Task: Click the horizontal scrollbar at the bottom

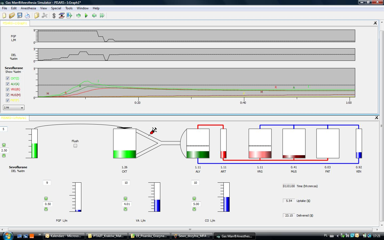Action: pyautogui.click(x=190, y=230)
